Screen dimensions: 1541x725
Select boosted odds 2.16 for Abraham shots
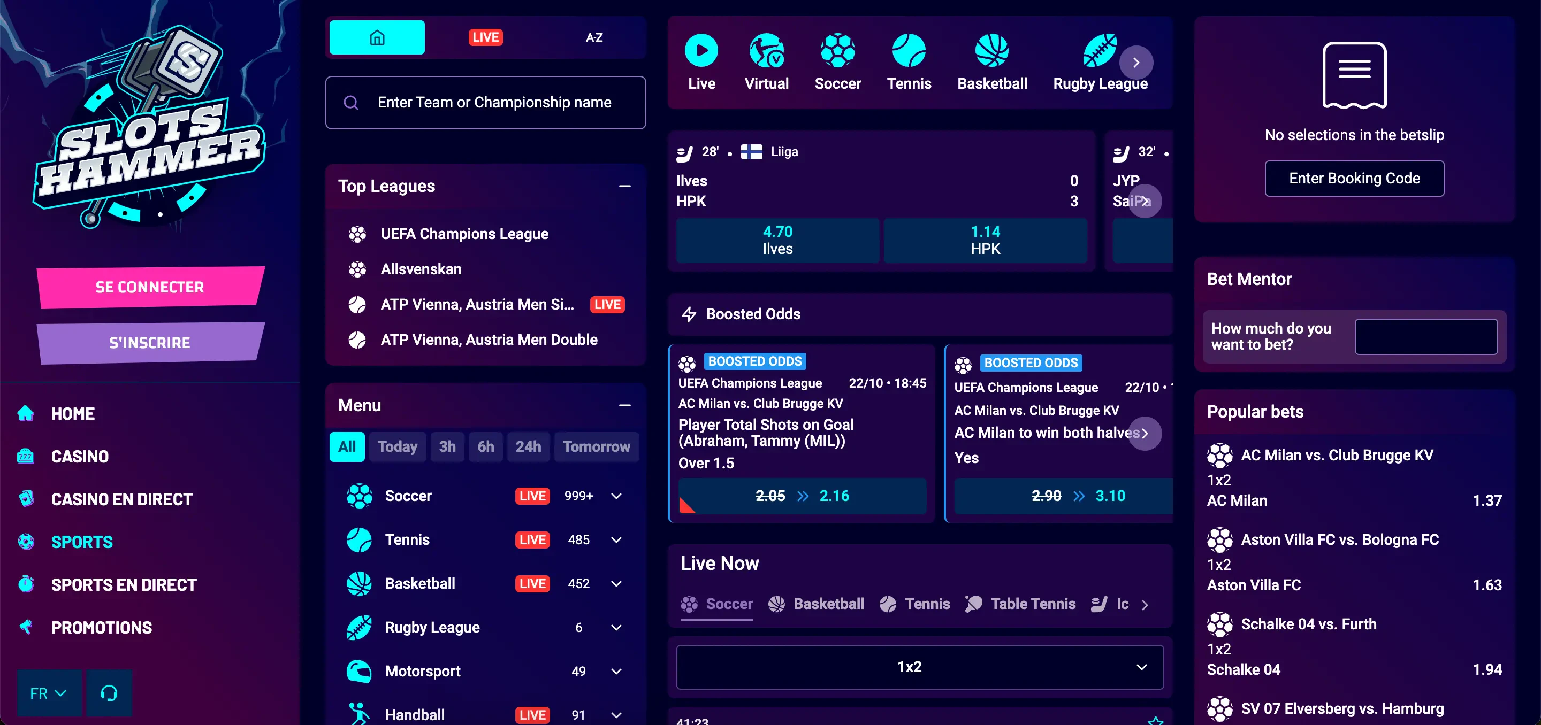802,496
